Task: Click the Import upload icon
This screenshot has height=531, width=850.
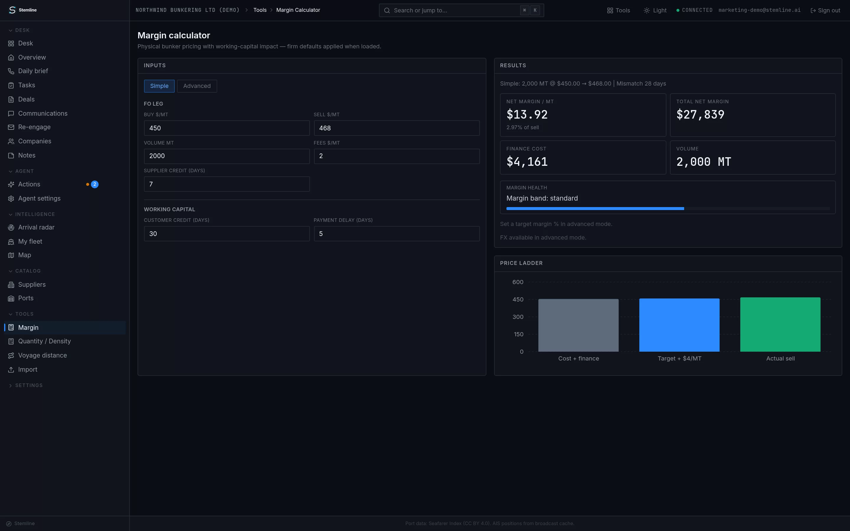Action: tap(11, 370)
